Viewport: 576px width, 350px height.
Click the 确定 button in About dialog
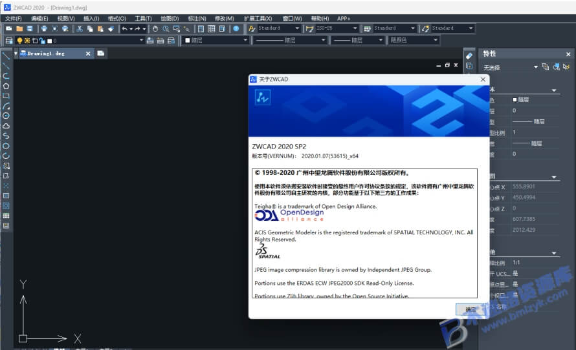(x=471, y=310)
